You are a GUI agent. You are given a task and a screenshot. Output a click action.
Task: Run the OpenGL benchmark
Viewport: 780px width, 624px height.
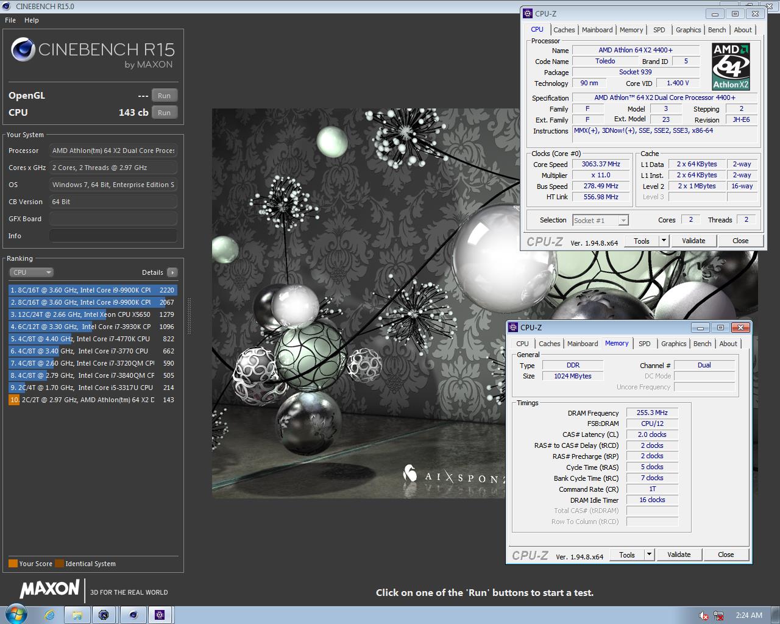[165, 96]
